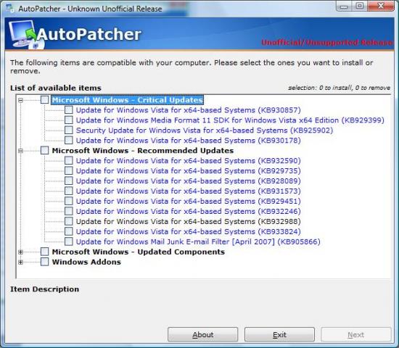399x348 pixels.
Task: Click the AutoPatcher title bar icon
Action: click(x=10, y=8)
